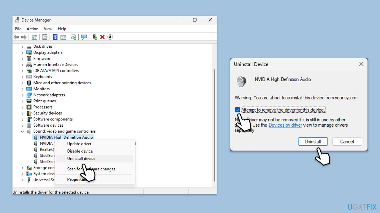Collapse Sound, video and game controllers node
The height and width of the screenshot is (213, 380).
22,131
